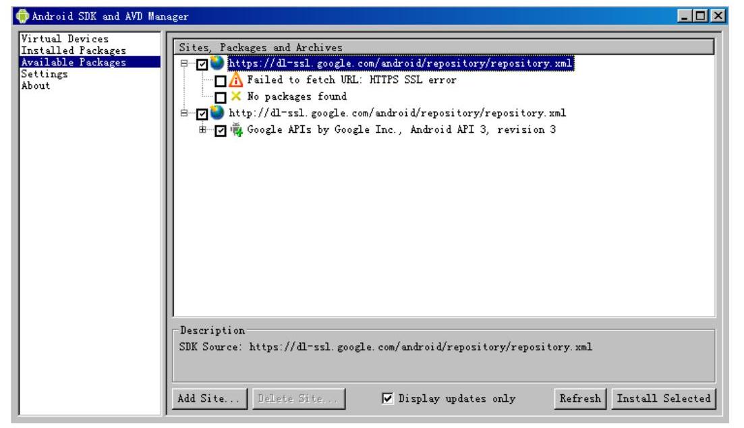Viewport: 744px width, 428px height.
Task: Open the Settings page
Action: coord(45,74)
